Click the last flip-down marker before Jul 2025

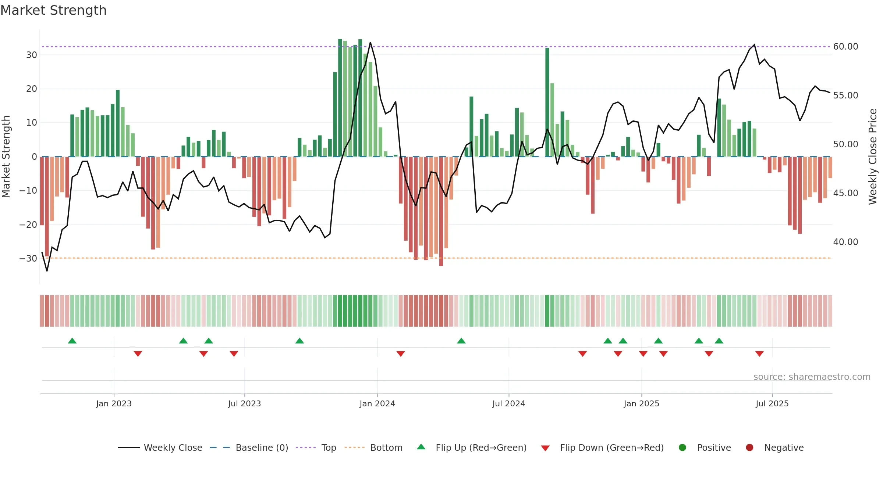[x=759, y=353]
